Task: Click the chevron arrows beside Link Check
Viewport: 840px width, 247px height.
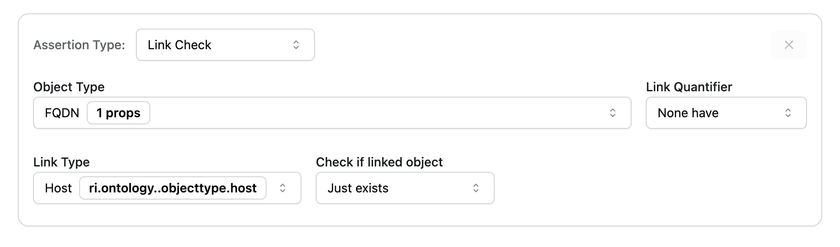Action: (x=296, y=45)
